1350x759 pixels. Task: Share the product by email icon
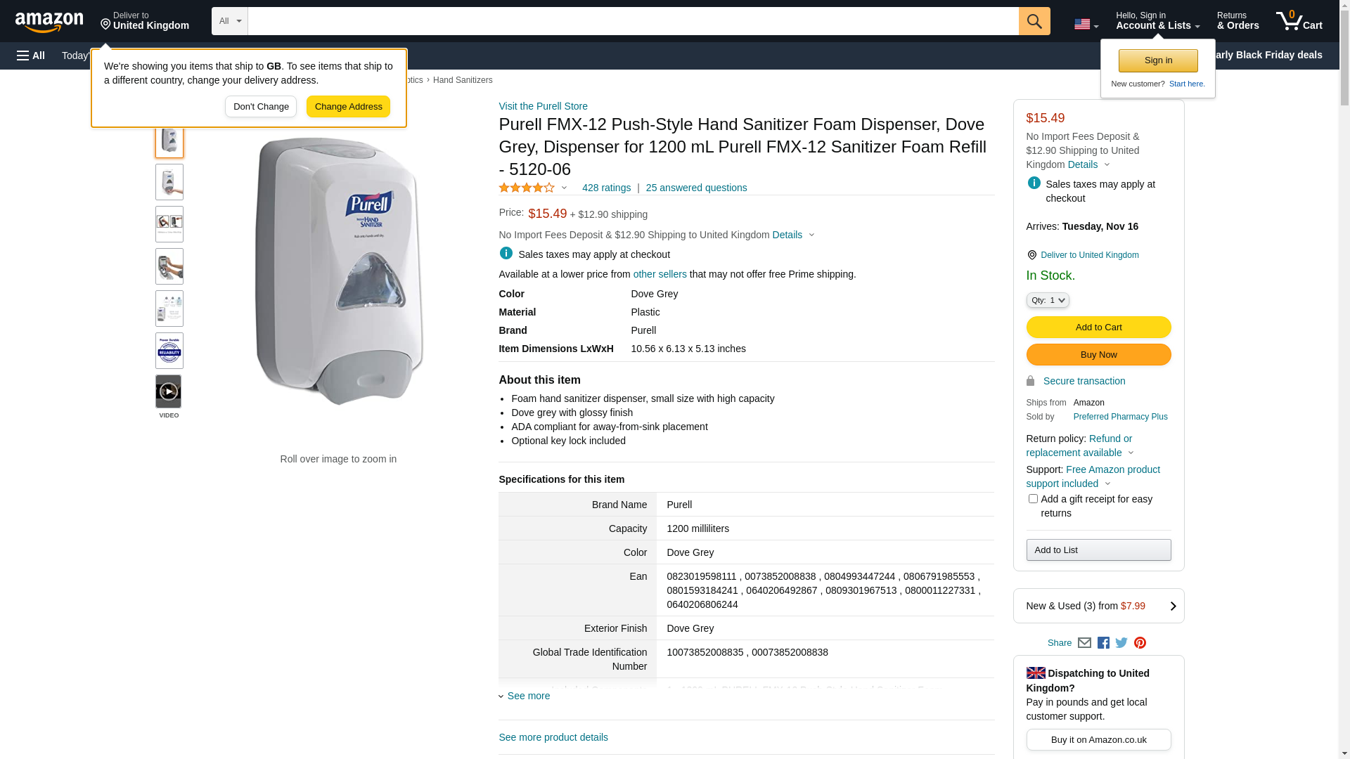pos(1084,643)
